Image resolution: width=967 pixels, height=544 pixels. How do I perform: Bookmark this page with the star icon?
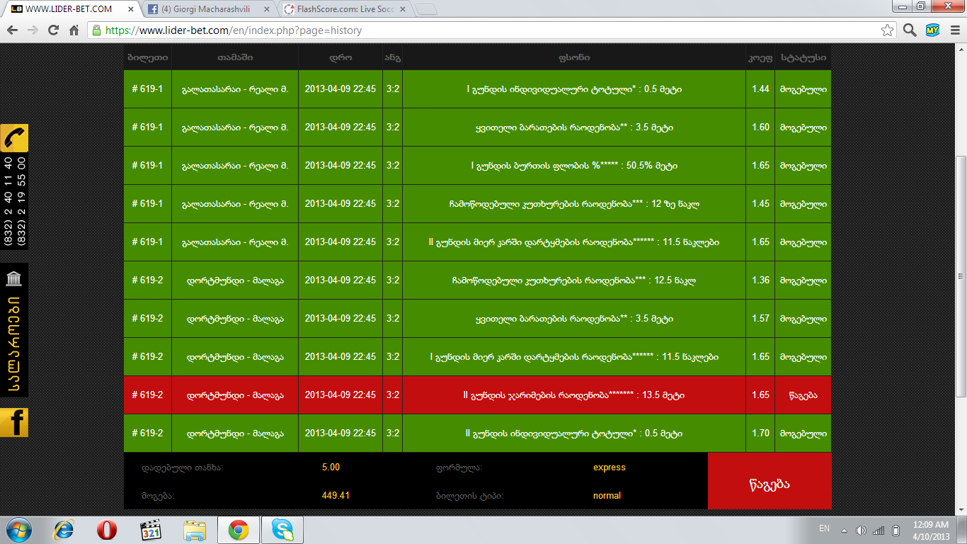[x=887, y=30]
